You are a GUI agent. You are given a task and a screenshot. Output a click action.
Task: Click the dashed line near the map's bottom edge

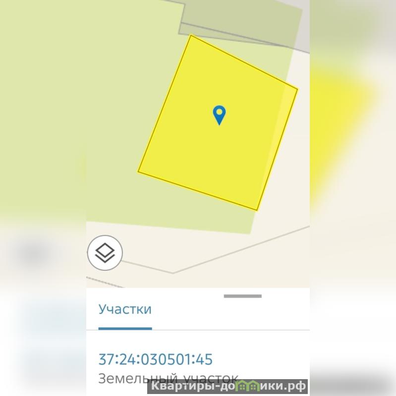105,282
